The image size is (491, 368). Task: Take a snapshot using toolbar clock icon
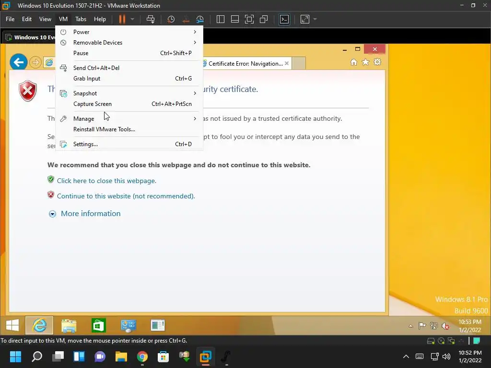pyautogui.click(x=171, y=19)
